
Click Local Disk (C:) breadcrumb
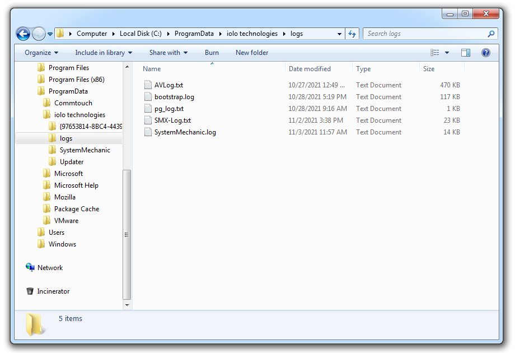tap(141, 34)
